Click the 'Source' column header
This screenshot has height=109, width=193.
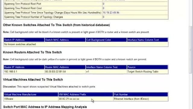pos(147,67)
